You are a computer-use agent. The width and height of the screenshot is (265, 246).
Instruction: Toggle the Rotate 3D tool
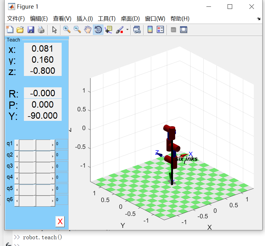(x=98, y=30)
